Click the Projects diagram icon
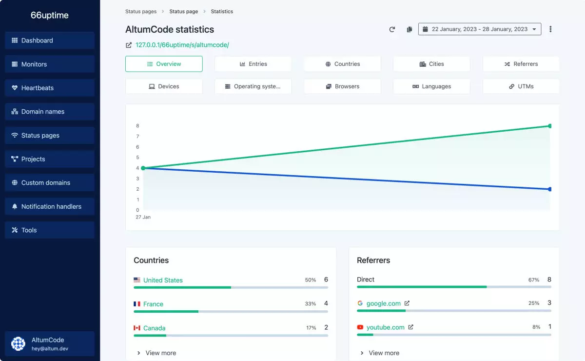Viewport: 585px width, 361px height. click(15, 159)
